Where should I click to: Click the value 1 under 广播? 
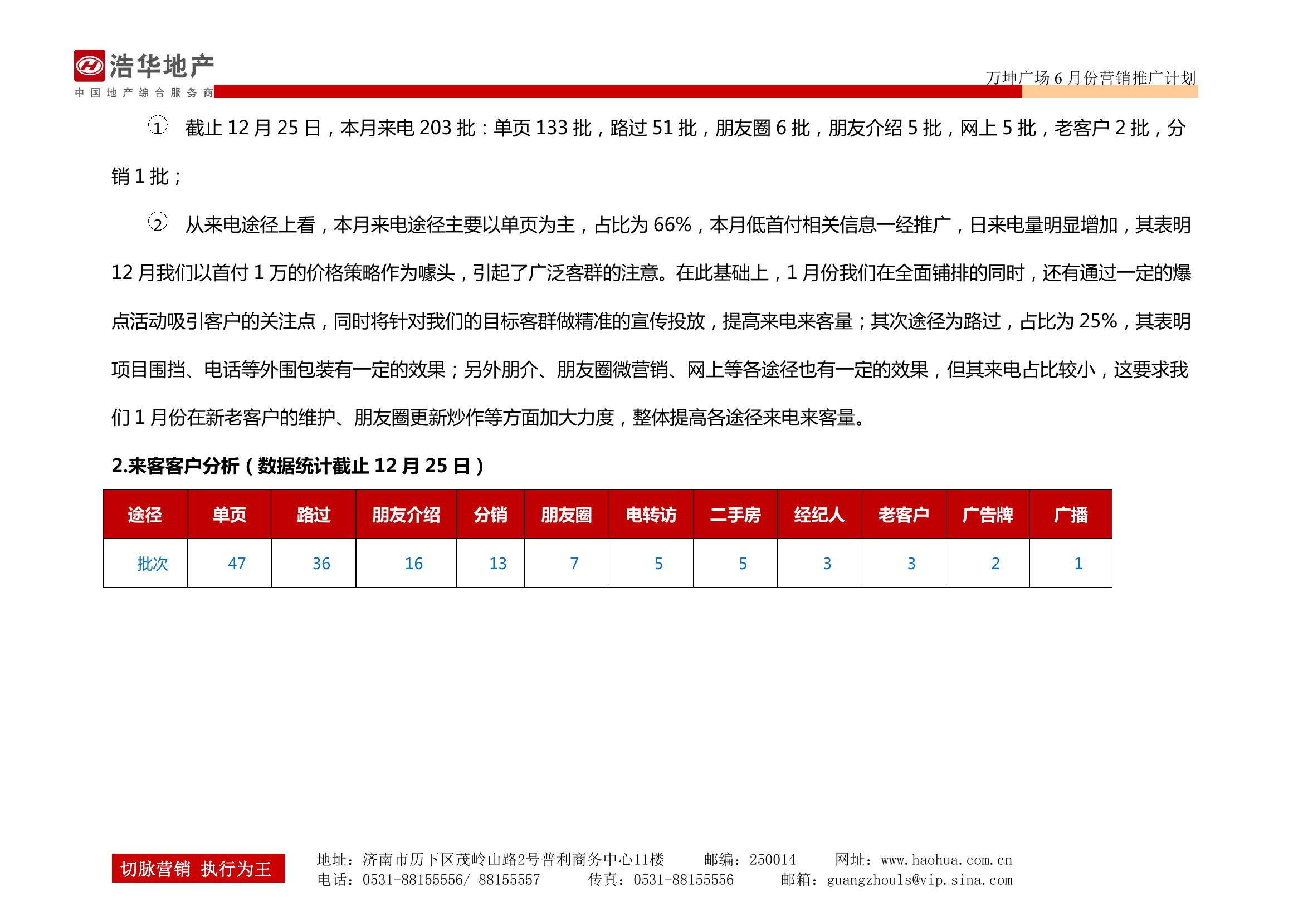1078,564
